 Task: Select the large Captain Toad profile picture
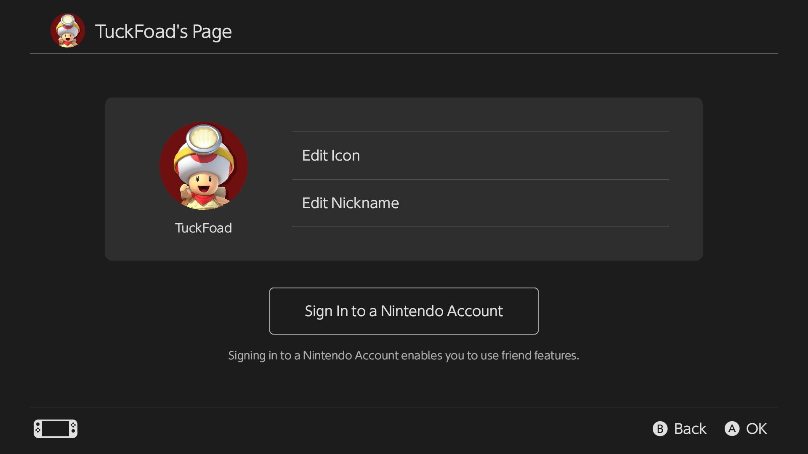point(204,166)
